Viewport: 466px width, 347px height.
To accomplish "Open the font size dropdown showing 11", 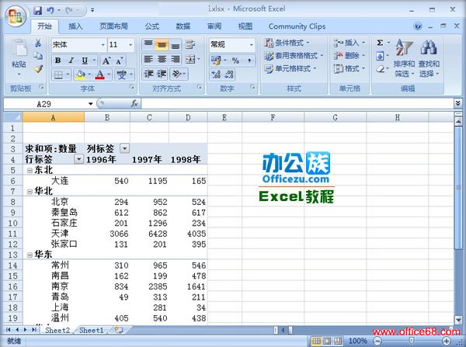I will pyautogui.click(x=130, y=45).
